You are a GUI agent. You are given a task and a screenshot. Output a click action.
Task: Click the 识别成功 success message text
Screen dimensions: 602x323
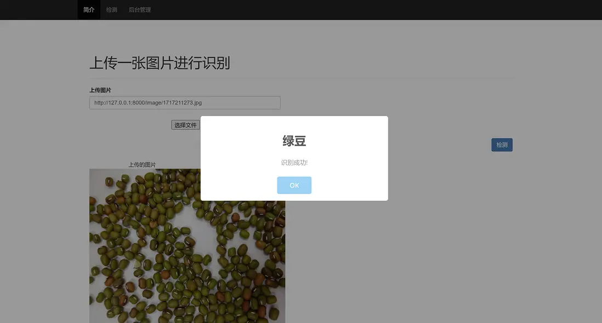(294, 162)
